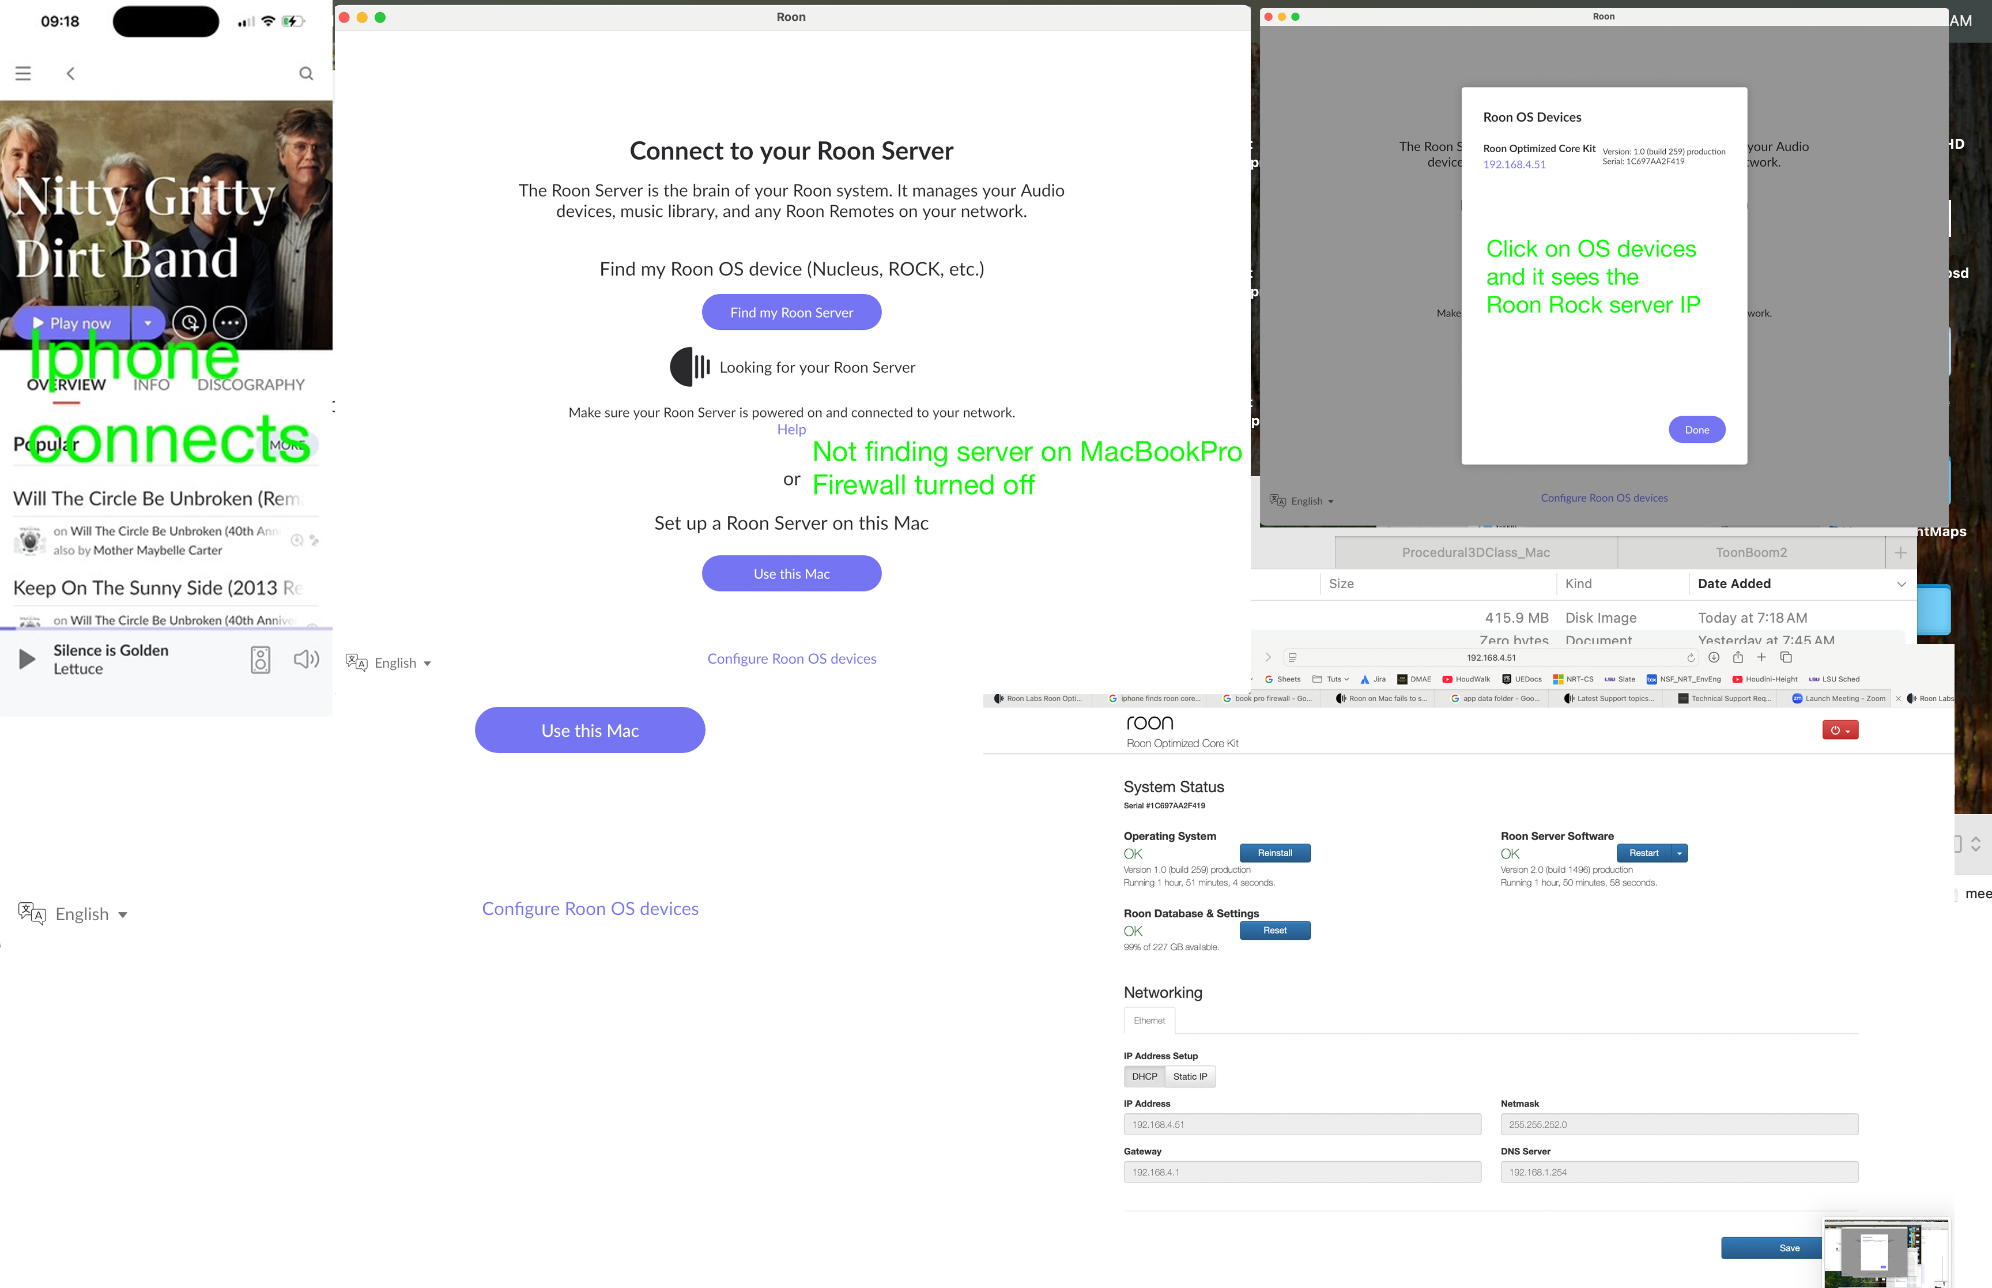Open the speaker zone picker in the iPhone footer
Screen dimensions: 1992x1288
coord(260,660)
